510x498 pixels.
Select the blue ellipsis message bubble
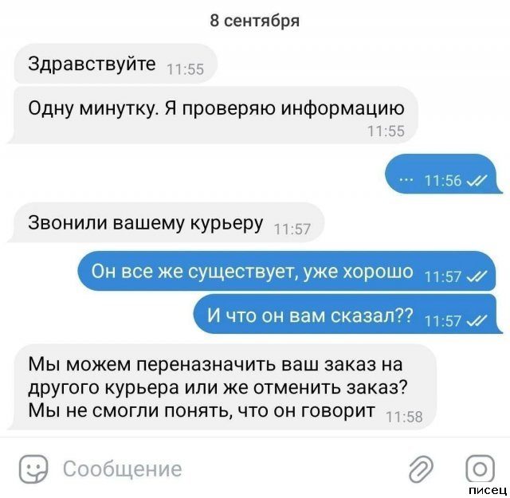pos(443,174)
